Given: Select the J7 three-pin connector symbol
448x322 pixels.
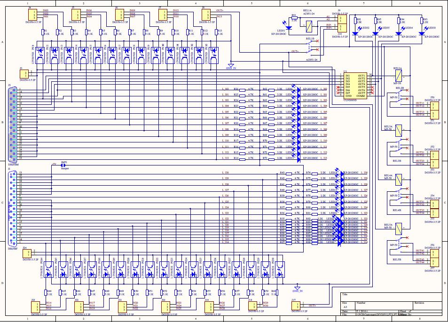Looking at the screenshot, I should click(163, 15).
